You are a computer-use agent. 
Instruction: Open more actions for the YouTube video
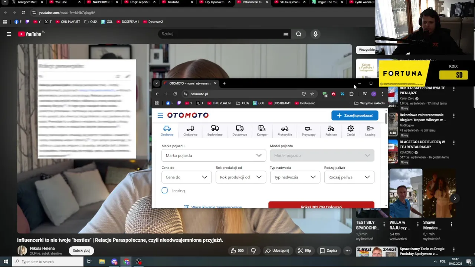pyautogui.click(x=347, y=251)
